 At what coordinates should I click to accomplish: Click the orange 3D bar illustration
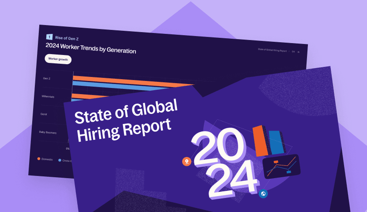(x=261, y=141)
